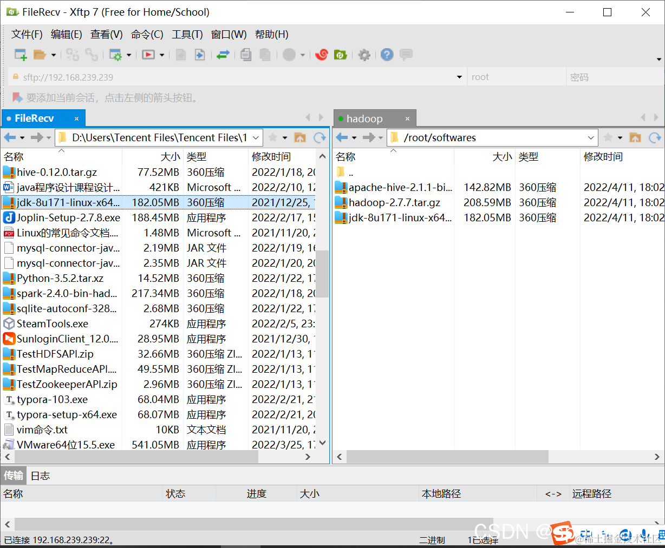Open remote back-button history dropdown arrow

tap(354, 137)
